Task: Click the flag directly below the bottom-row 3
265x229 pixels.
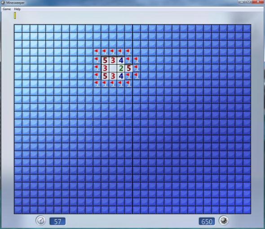Action: coord(113,84)
